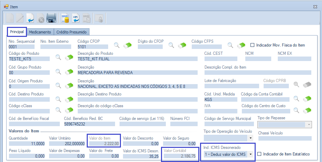The width and height of the screenshot is (322, 162).
Task: Click the Cód. CEST input field
Action: pyautogui.click(x=221, y=59)
